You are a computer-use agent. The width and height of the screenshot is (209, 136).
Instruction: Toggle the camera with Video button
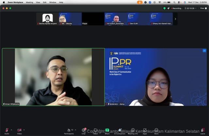pyautogui.click(x=19, y=130)
